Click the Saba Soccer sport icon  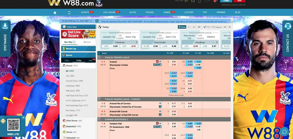point(64,121)
